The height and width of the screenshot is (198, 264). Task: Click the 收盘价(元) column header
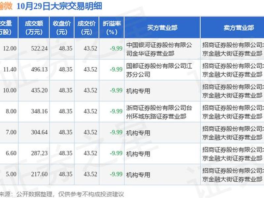62,28
